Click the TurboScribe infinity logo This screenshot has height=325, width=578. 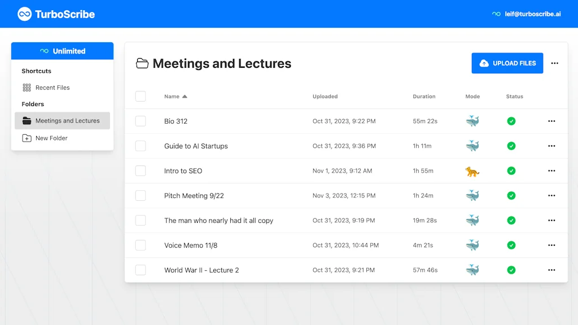(24, 14)
